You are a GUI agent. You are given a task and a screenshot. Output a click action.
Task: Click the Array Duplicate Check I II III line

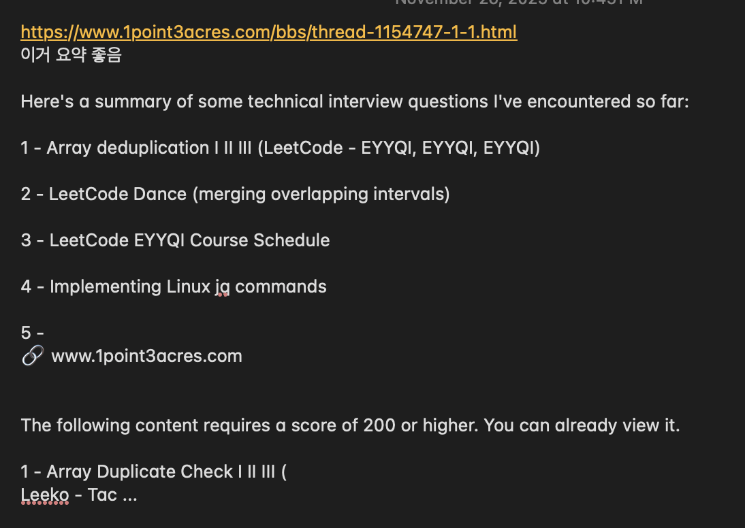[154, 472]
